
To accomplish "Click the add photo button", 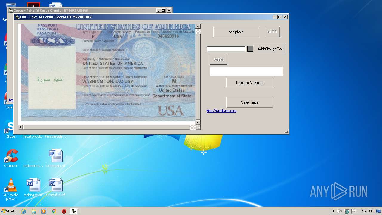I will tap(236, 32).
